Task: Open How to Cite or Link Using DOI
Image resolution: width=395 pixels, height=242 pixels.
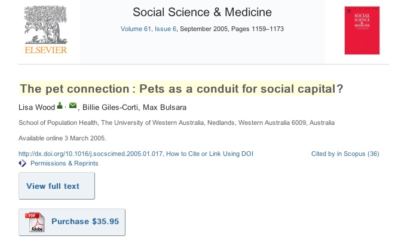Action: pos(209,154)
